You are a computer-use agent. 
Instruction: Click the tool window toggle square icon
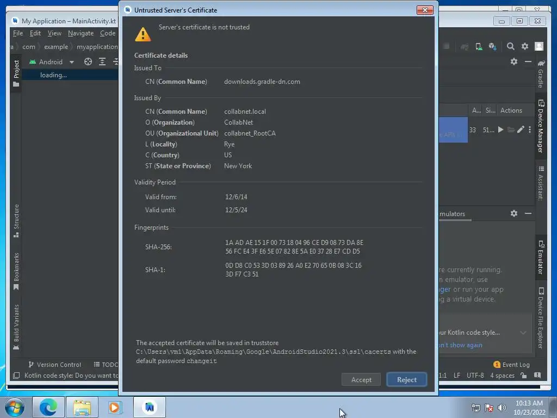click(x=16, y=376)
